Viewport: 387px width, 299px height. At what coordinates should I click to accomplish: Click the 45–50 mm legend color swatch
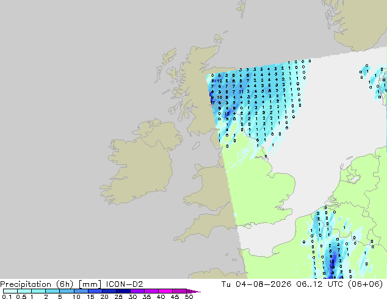pos(179,291)
